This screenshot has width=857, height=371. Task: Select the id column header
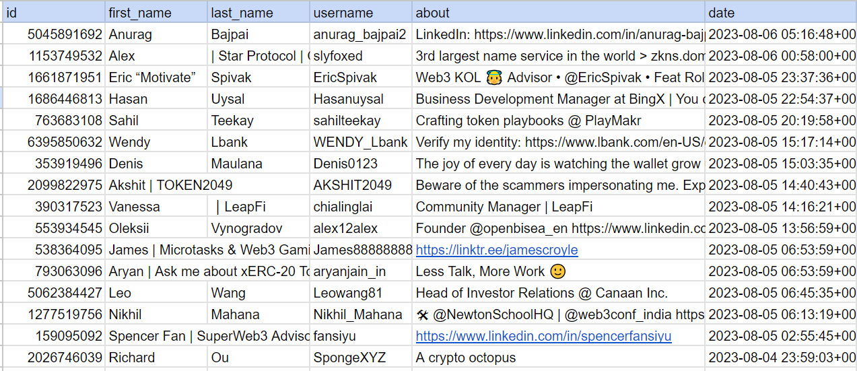[x=54, y=13]
